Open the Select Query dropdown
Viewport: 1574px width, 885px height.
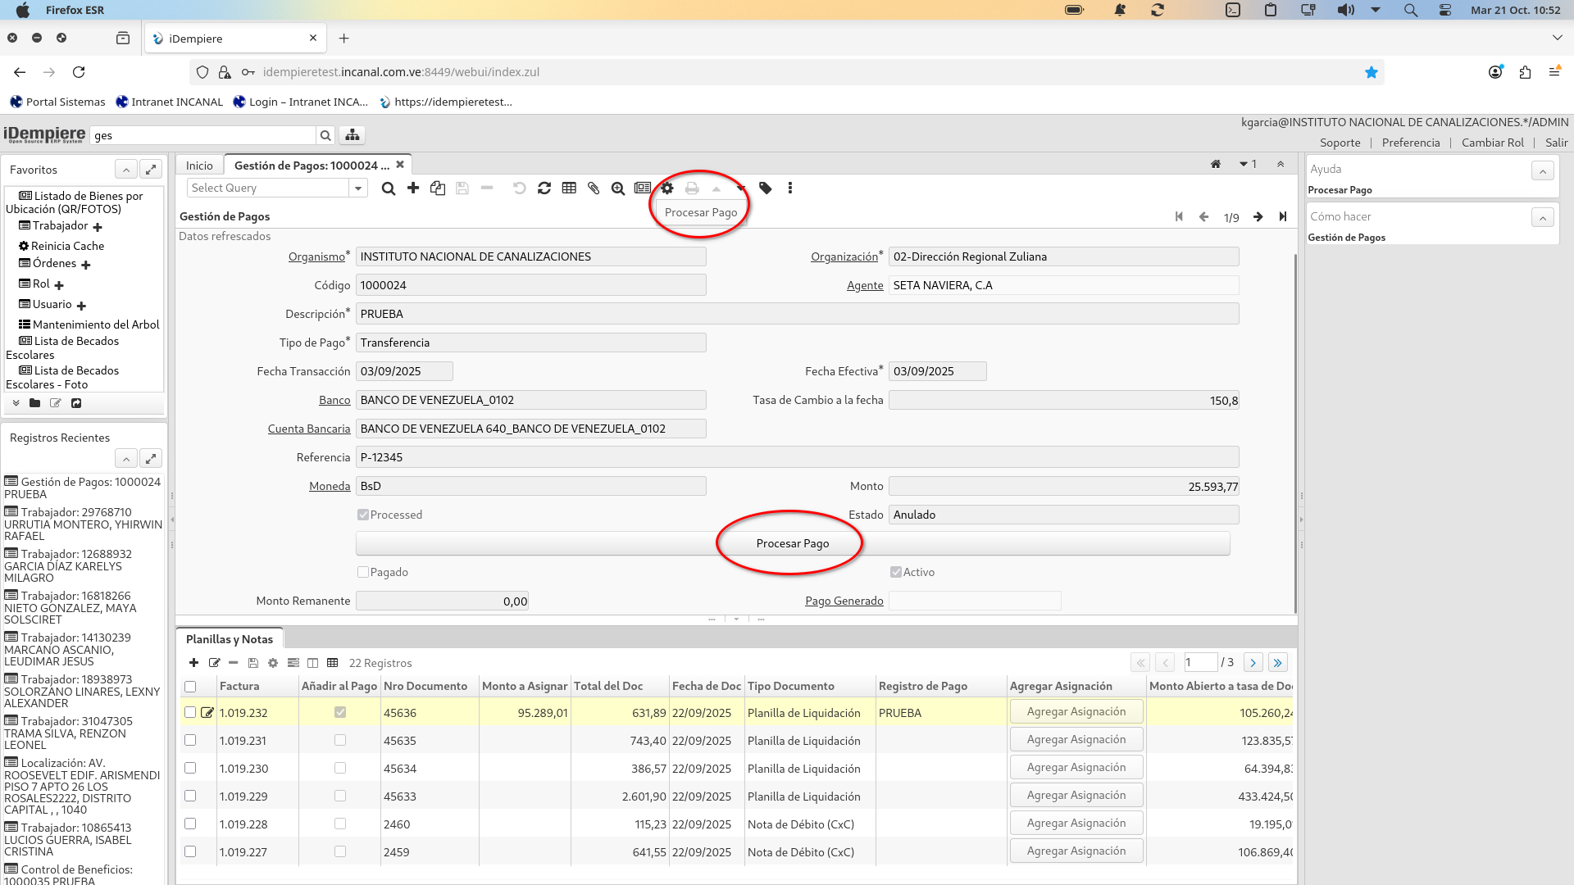point(358,188)
